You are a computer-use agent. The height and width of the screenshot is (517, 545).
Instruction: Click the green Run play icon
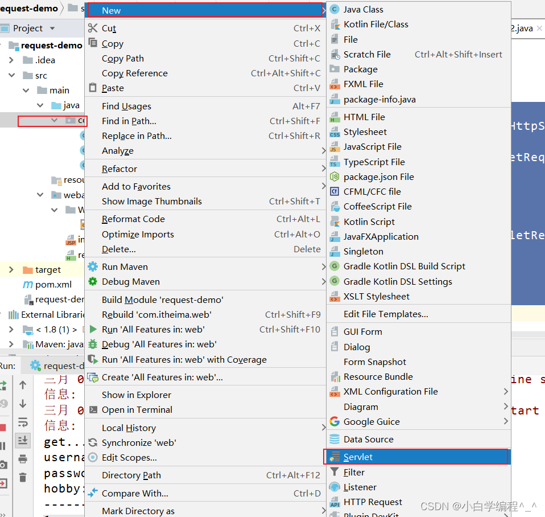coord(93,329)
